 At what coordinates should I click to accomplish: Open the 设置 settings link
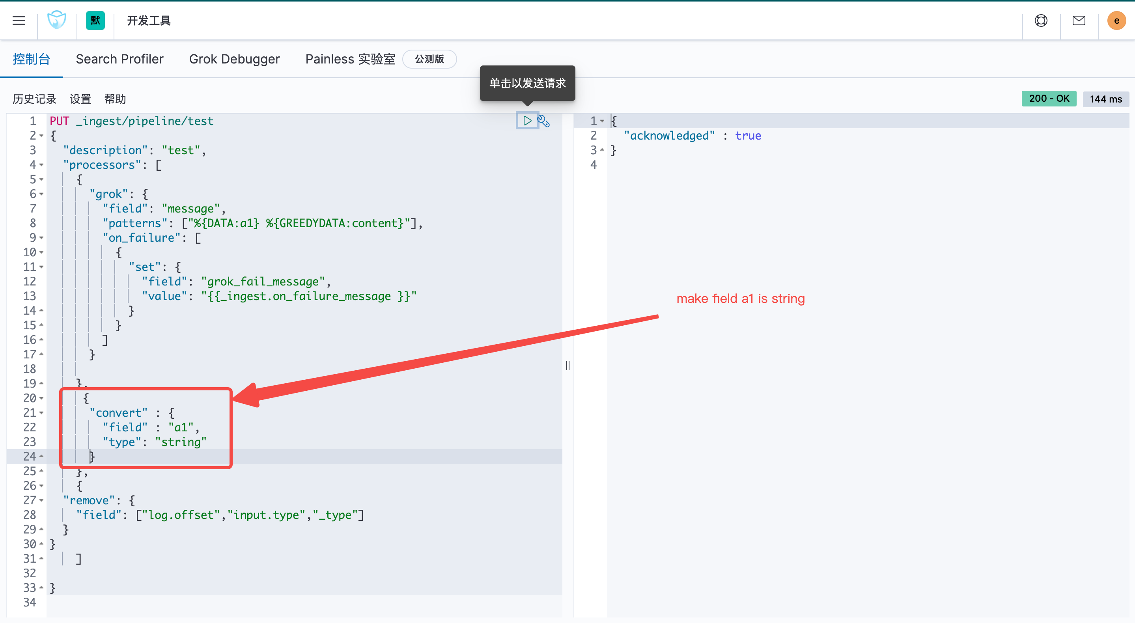80,99
